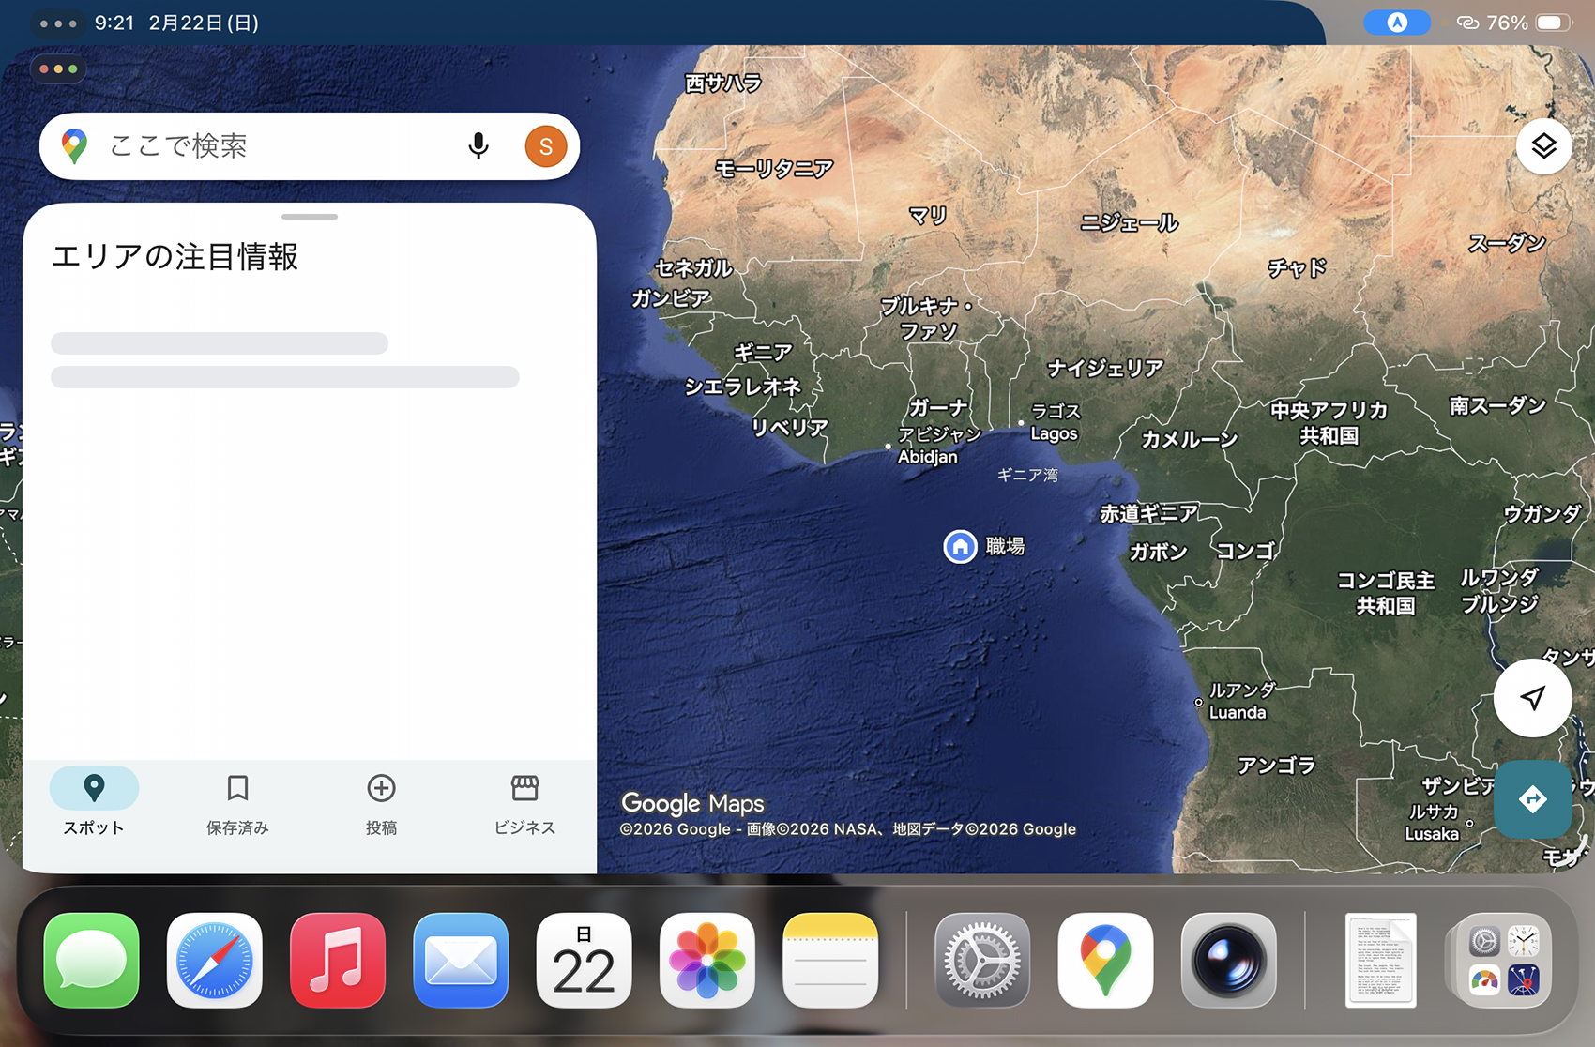1595x1047 pixels.
Task: Expand the recent apps folder in dock
Action: (1503, 960)
